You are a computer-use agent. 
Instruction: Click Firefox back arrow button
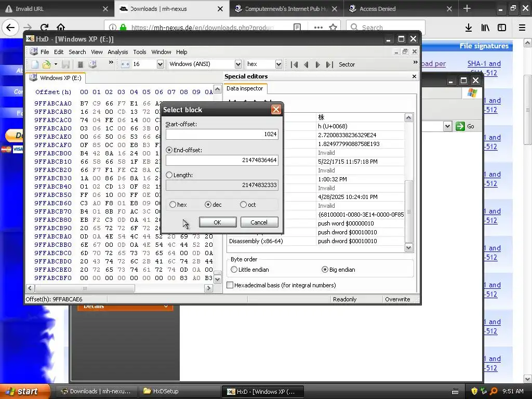(x=10, y=28)
